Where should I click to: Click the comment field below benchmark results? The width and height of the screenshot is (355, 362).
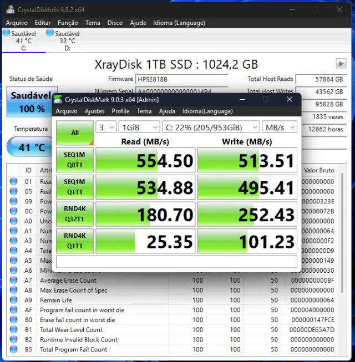pos(176,262)
